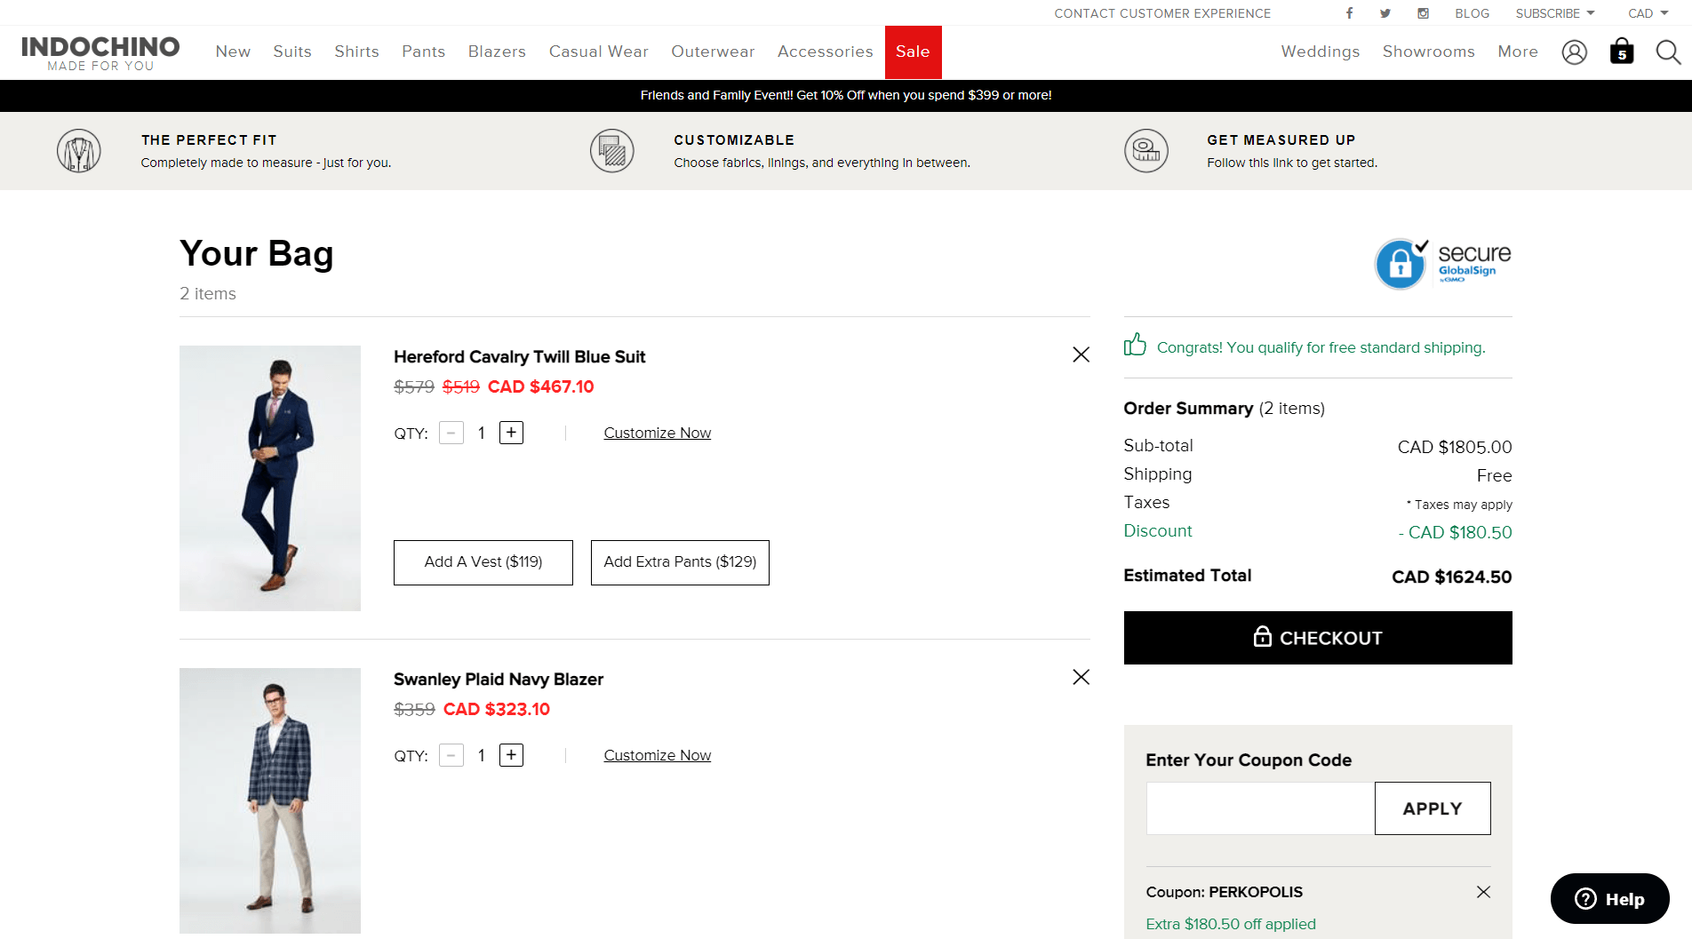This screenshot has height=939, width=1692.
Task: Add a vest for $119
Action: [x=483, y=562]
